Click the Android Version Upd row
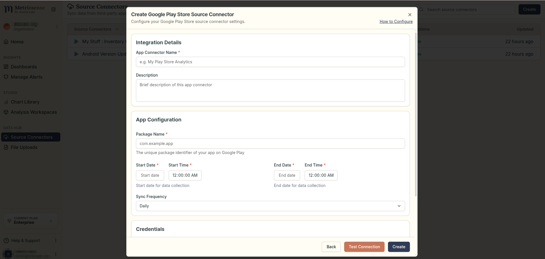Image resolution: width=545 pixels, height=259 pixels. click(x=304, y=54)
